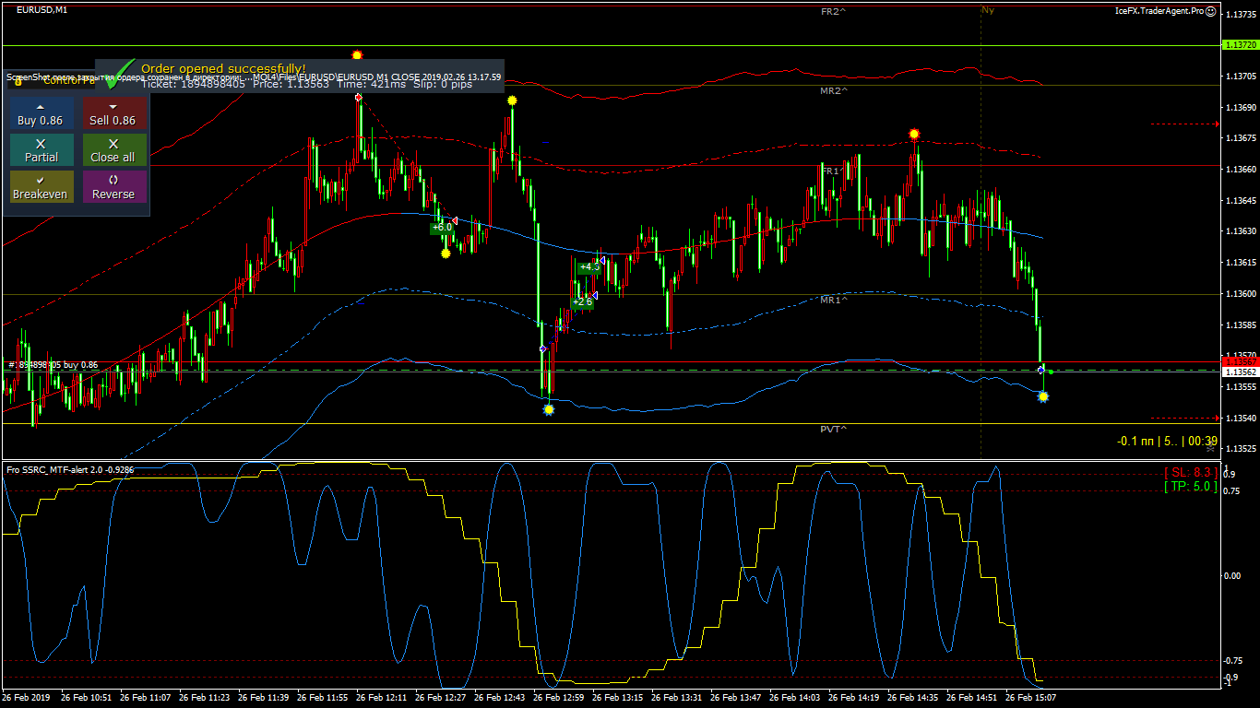
Task: Click the blue-rimmed sun marker below latest candle
Action: point(1043,396)
